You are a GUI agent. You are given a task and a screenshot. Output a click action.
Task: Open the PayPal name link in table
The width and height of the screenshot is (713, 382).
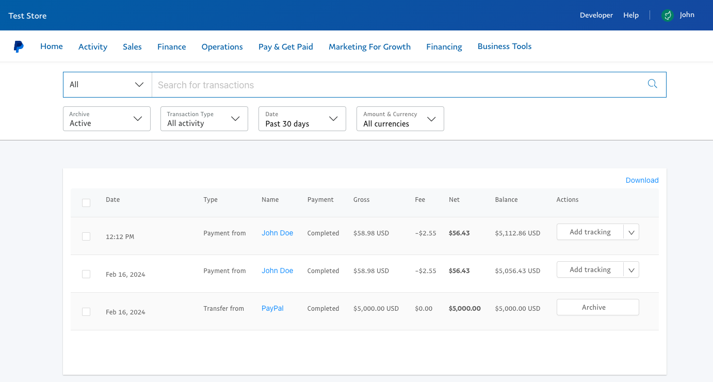272,308
